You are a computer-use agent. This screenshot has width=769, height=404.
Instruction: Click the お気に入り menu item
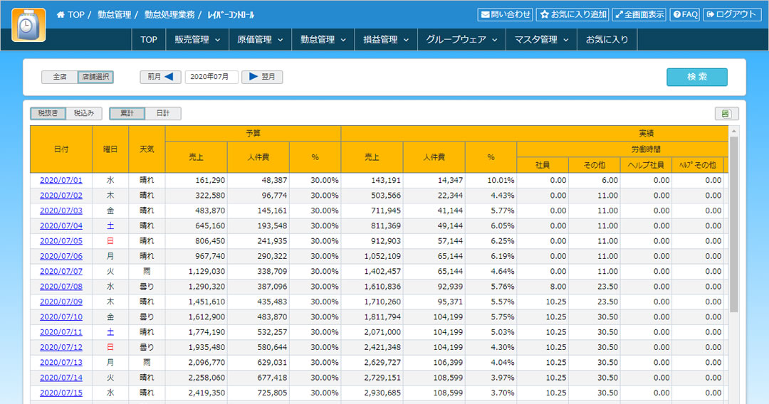[607, 40]
